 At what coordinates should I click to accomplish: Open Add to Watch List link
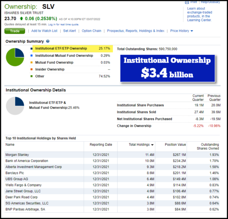44,31
